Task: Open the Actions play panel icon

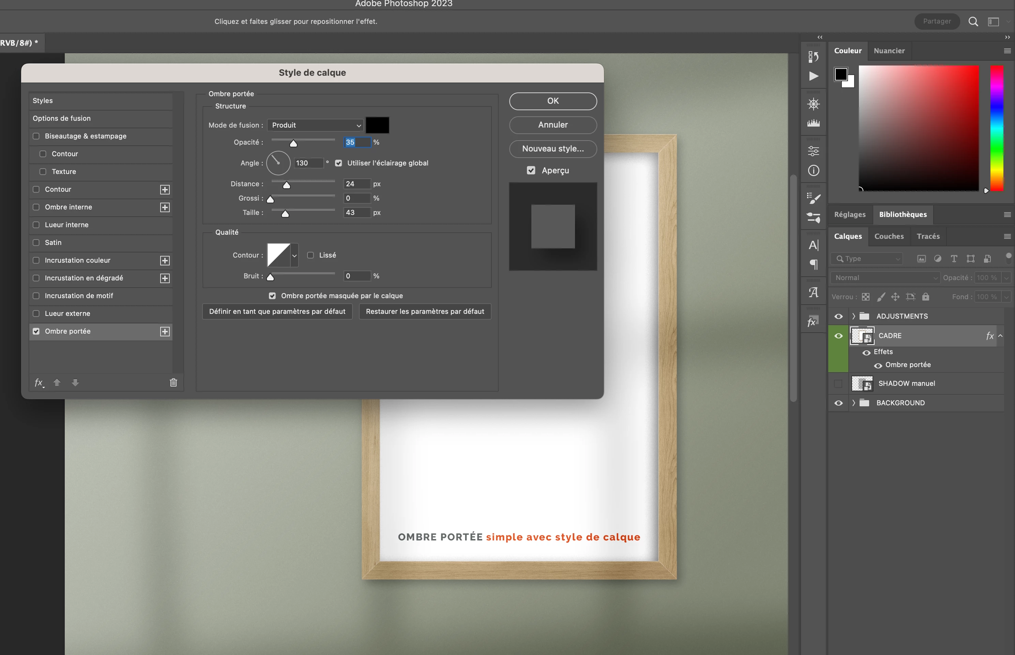Action: (813, 76)
